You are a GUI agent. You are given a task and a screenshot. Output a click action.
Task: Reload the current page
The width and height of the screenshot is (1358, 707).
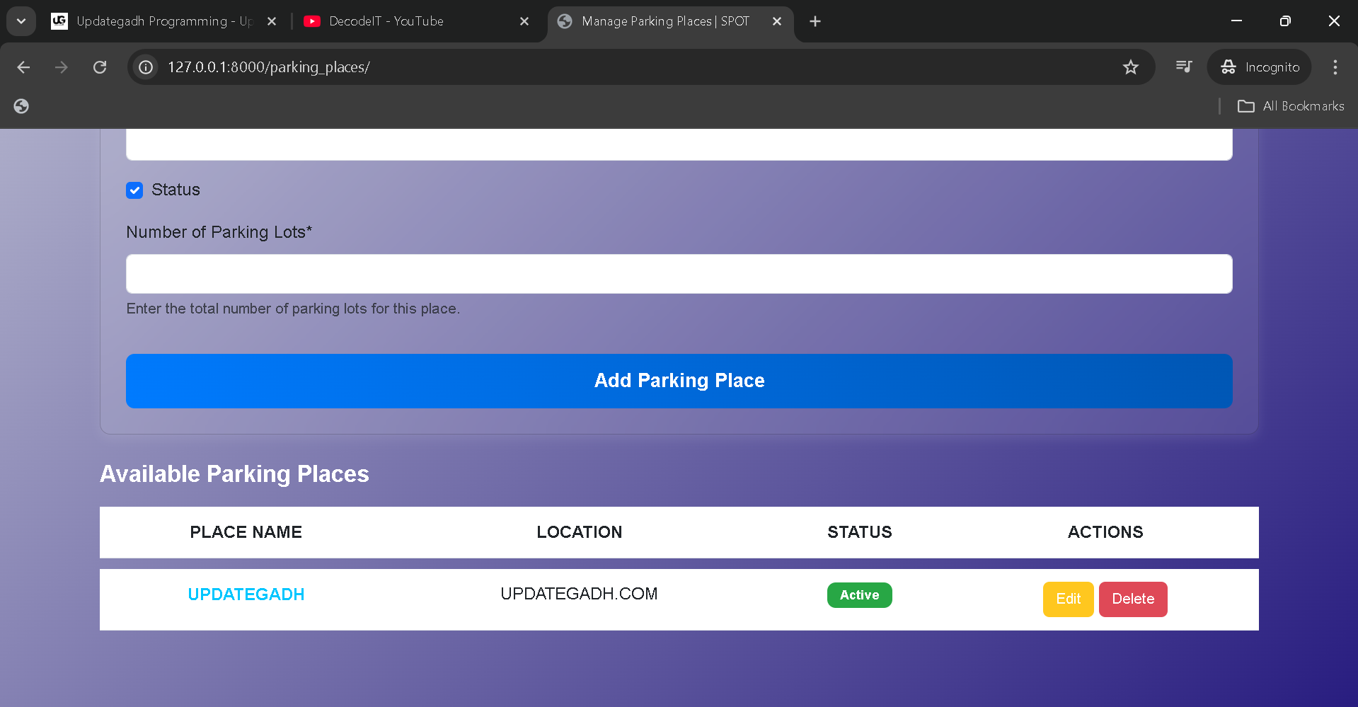pyautogui.click(x=100, y=67)
